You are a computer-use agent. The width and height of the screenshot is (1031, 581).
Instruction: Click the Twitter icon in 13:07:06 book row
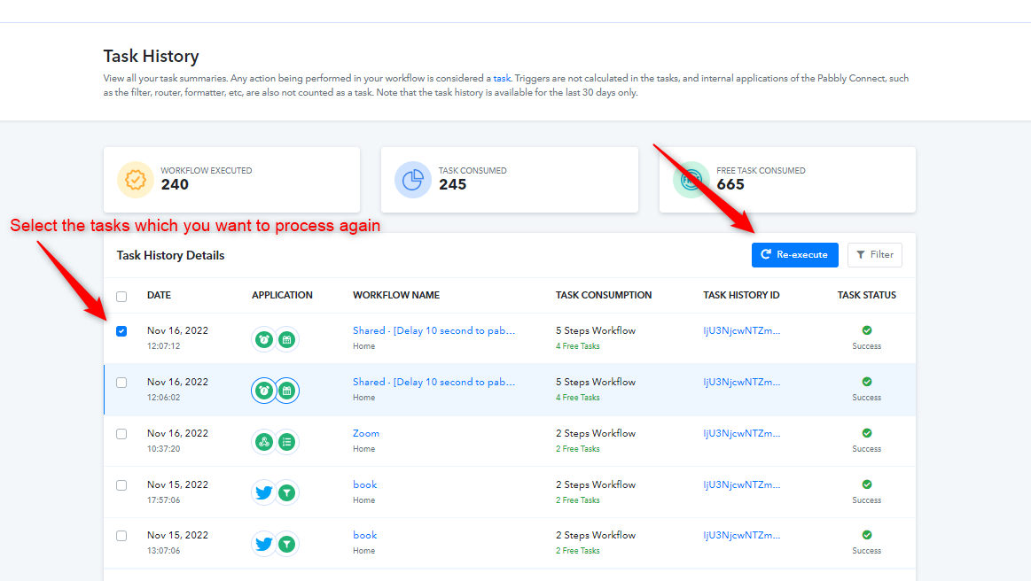point(263,544)
